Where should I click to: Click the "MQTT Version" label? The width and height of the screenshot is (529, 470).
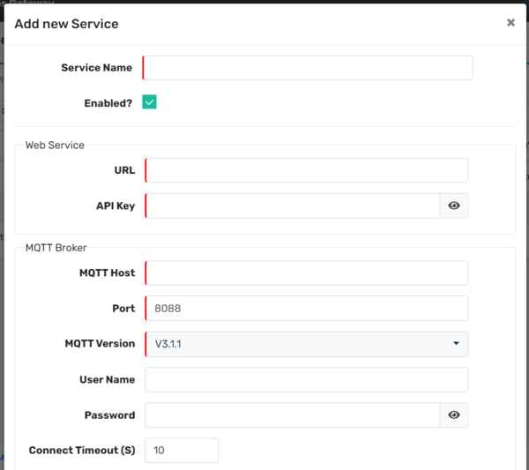(100, 344)
